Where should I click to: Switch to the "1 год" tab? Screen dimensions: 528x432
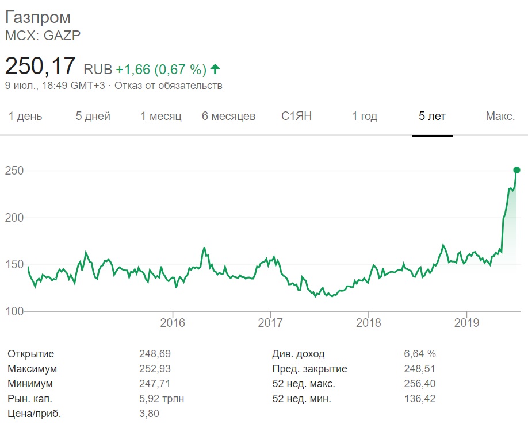click(x=365, y=117)
